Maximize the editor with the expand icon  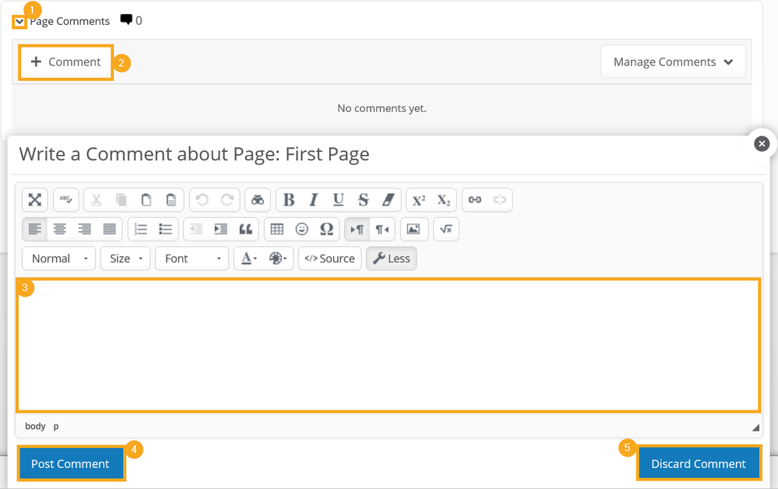(35, 200)
